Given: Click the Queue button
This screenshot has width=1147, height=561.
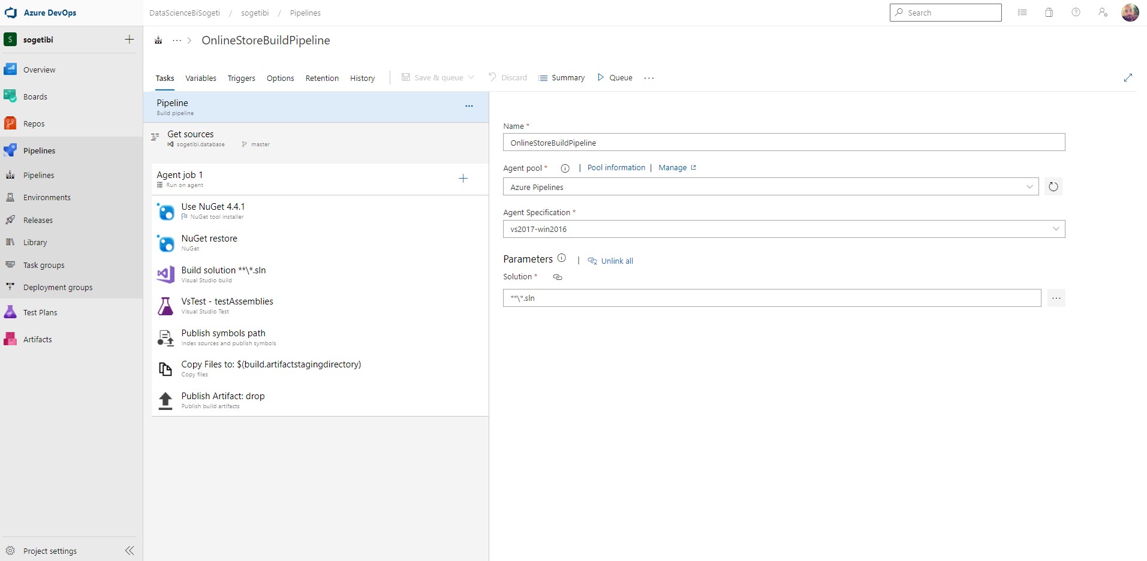Looking at the screenshot, I should pyautogui.click(x=619, y=77).
